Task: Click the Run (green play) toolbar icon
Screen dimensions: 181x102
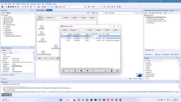Action: [35, 7]
